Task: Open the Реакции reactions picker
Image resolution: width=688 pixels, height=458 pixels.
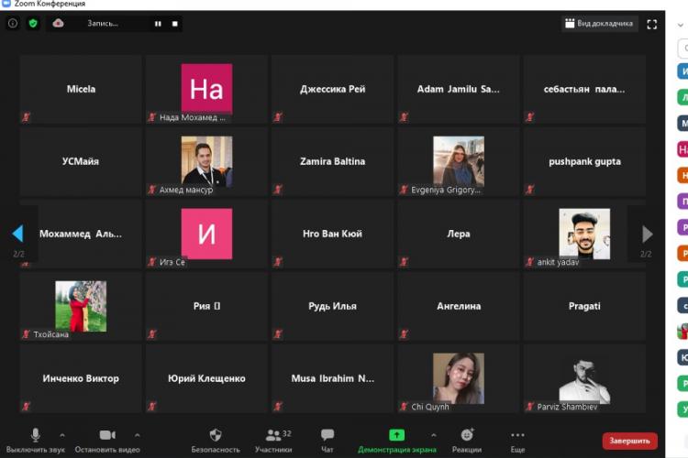Action: click(x=467, y=440)
